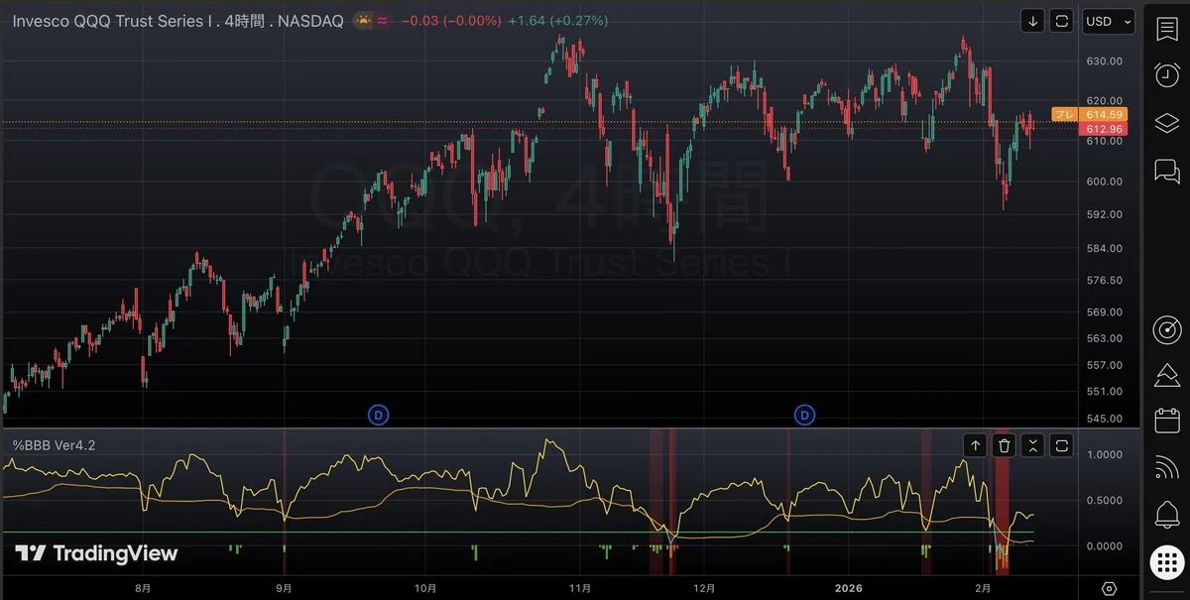Click the 600.00 price scale value
Viewport: 1190px width, 600px height.
tap(1104, 181)
